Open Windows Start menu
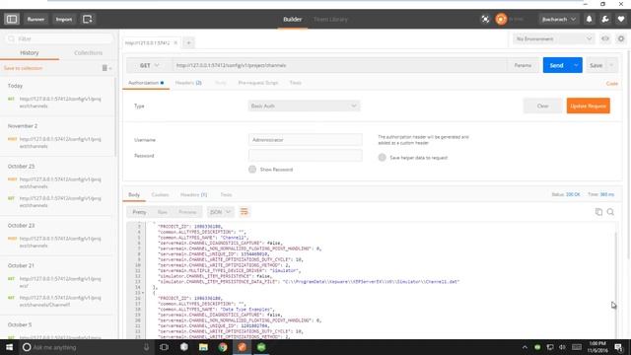The height and width of the screenshot is (355, 631). (x=9, y=347)
